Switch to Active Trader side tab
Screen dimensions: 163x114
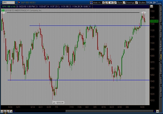161,31
